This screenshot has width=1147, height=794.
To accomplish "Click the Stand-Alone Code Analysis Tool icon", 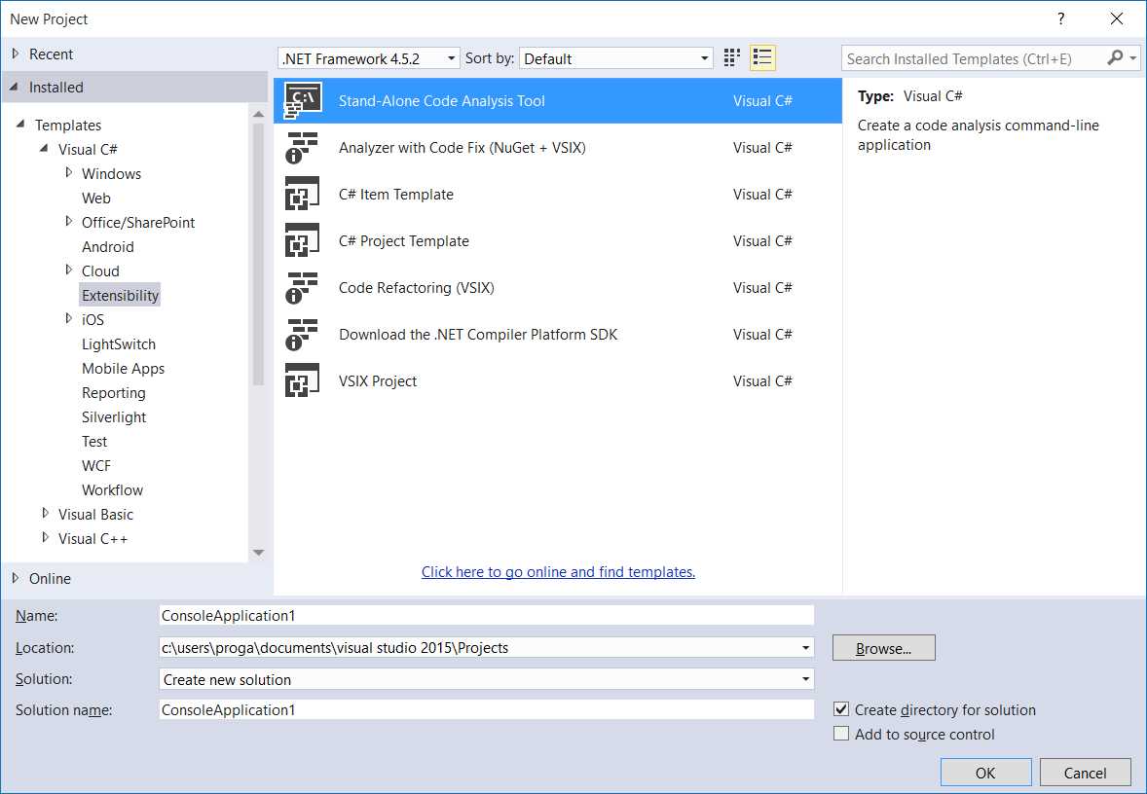I will (x=303, y=100).
